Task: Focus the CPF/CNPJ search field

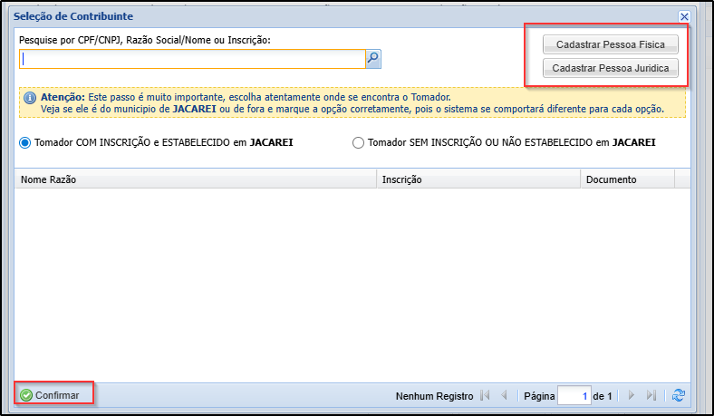Action: pyautogui.click(x=191, y=59)
